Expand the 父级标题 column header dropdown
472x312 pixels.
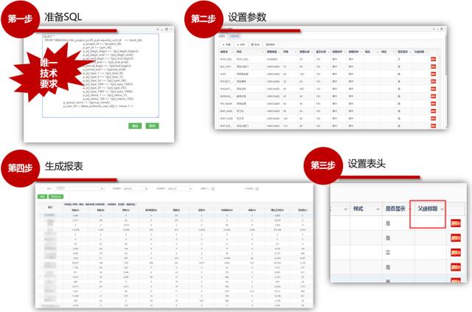tap(442, 209)
